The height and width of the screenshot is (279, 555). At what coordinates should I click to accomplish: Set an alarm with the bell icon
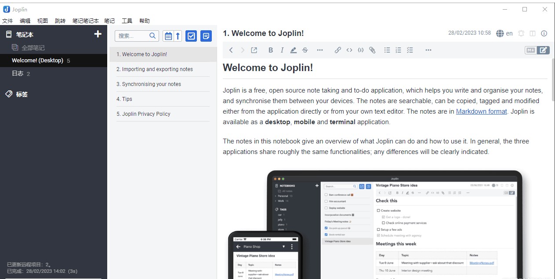pyautogui.click(x=521, y=33)
